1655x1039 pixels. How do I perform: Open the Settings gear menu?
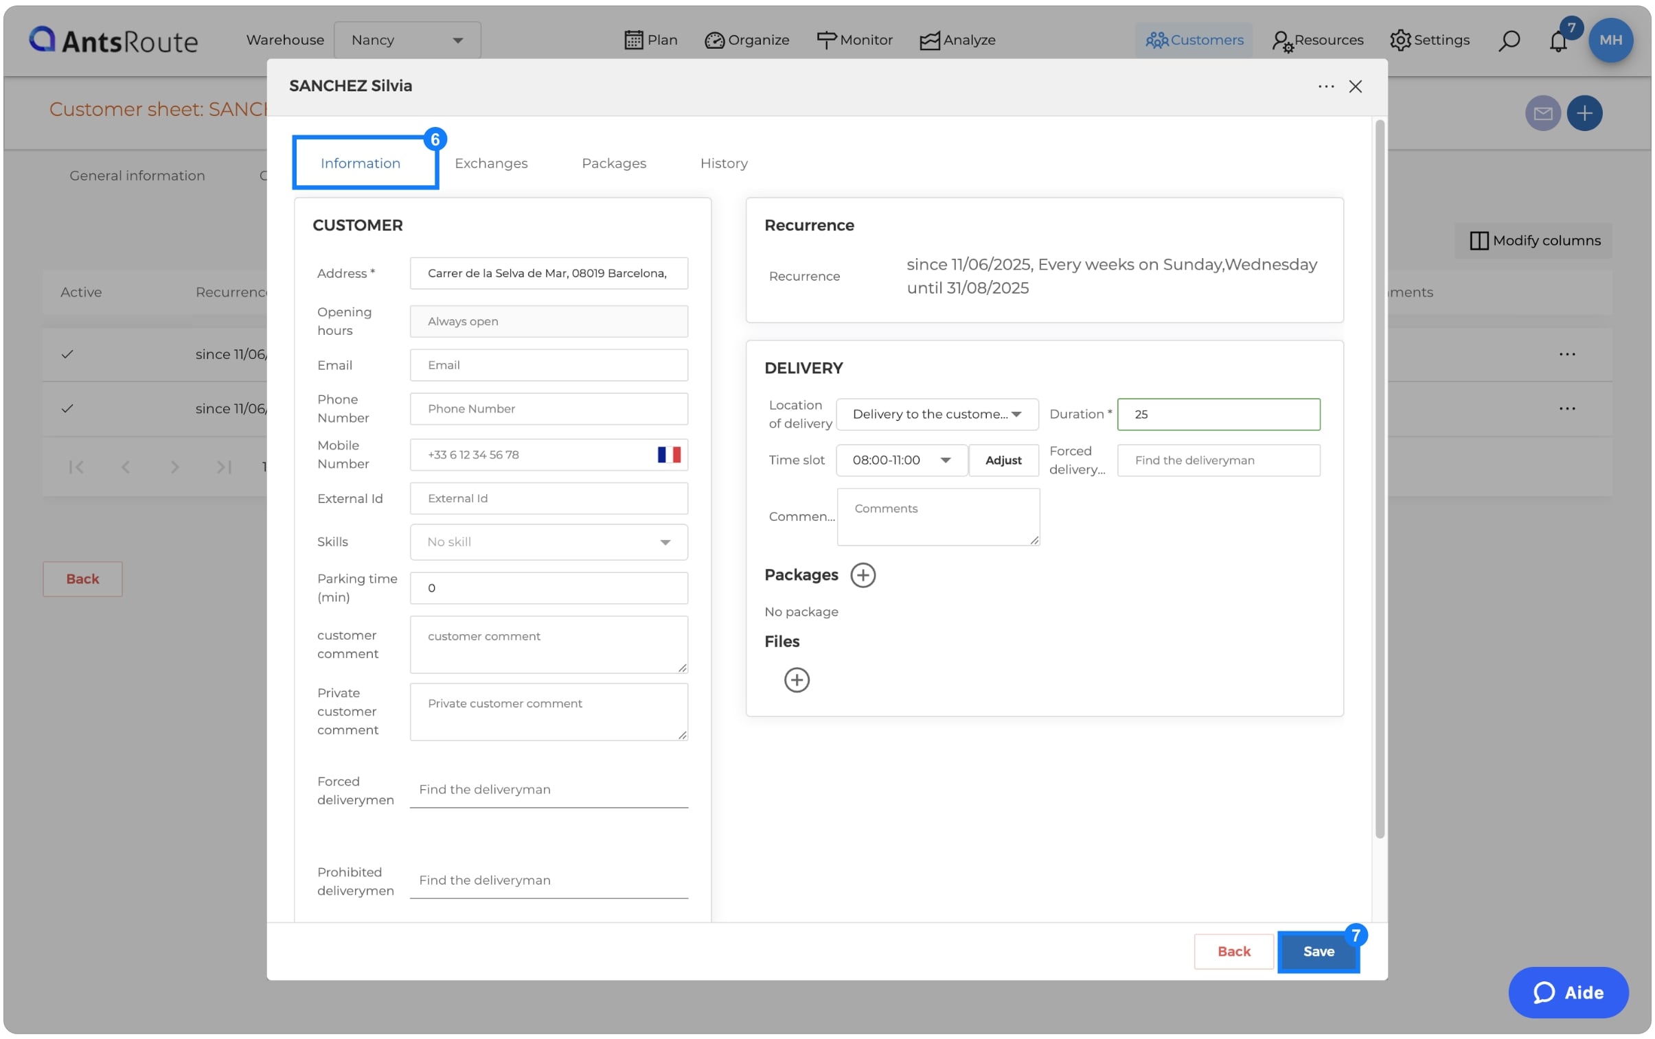click(x=1429, y=40)
